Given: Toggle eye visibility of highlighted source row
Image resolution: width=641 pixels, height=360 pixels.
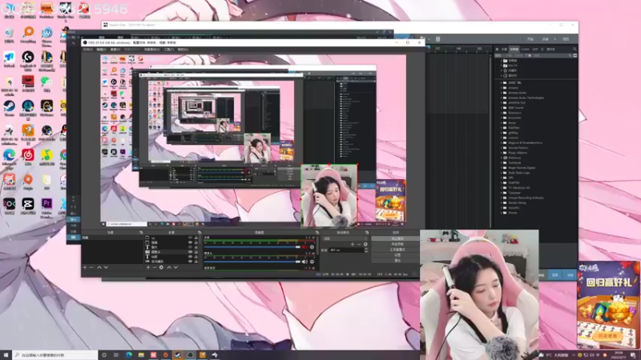Looking at the screenshot, I should pyautogui.click(x=190, y=252).
